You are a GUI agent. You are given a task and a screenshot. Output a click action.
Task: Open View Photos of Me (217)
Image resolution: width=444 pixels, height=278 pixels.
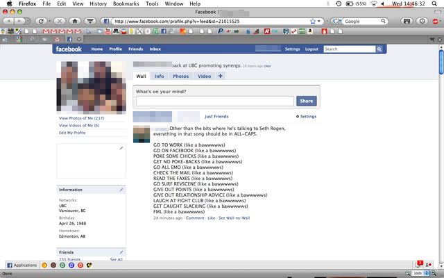[81, 118]
